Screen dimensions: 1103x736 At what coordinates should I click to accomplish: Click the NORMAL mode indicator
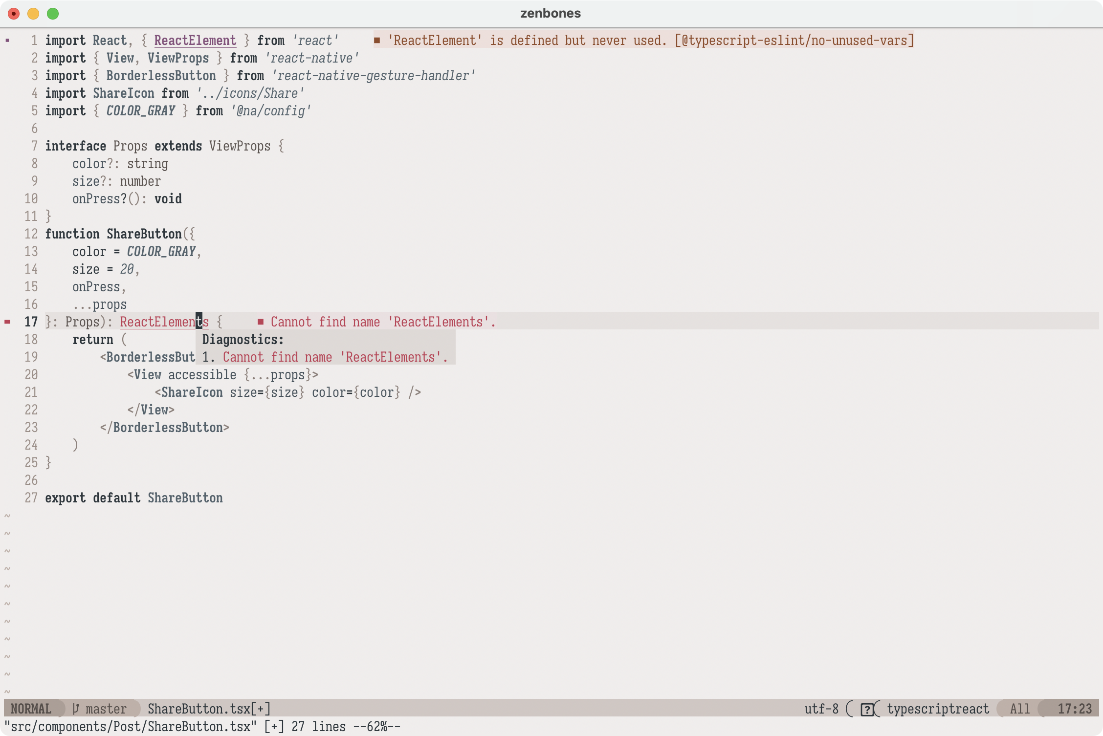pos(31,709)
